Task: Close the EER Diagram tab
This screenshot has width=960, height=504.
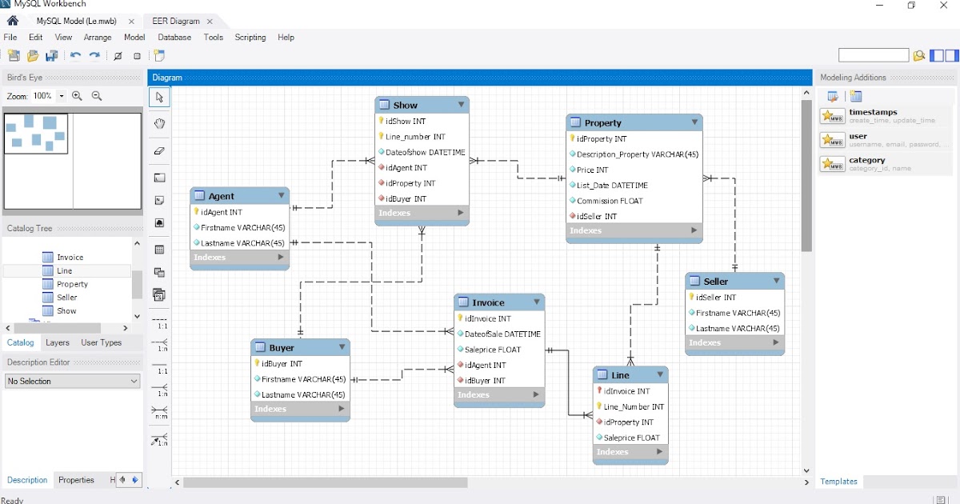Action: 210,22
